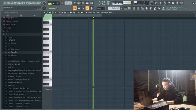Open the Channel presets browser item
The height and width of the screenshot is (110, 196).
(11, 21)
